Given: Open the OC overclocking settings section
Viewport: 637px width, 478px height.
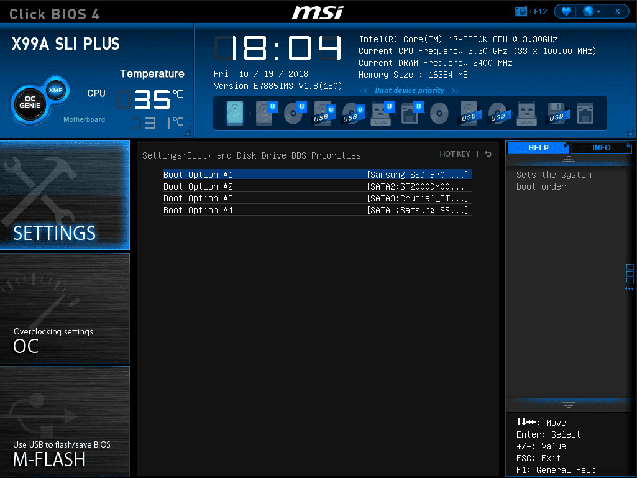Looking at the screenshot, I should pos(65,308).
